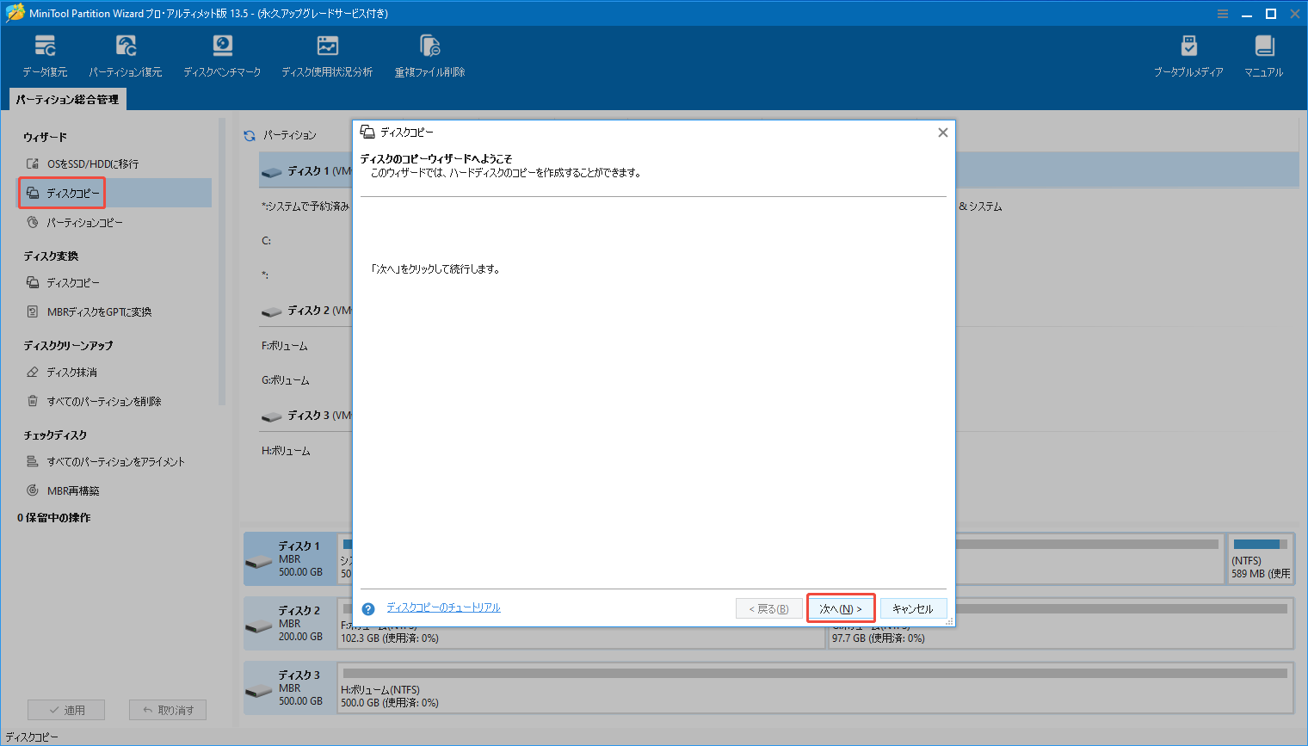This screenshot has width=1308, height=746.
Task: Open the ディスクコピーのチュートリアル link
Action: [443, 607]
